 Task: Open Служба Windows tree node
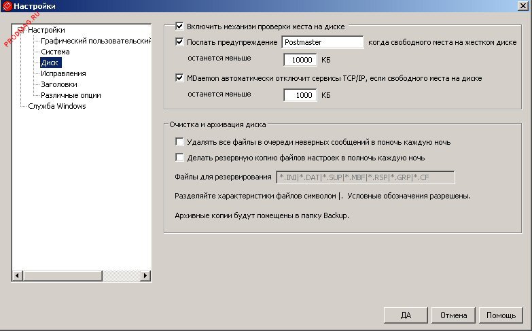(x=57, y=106)
